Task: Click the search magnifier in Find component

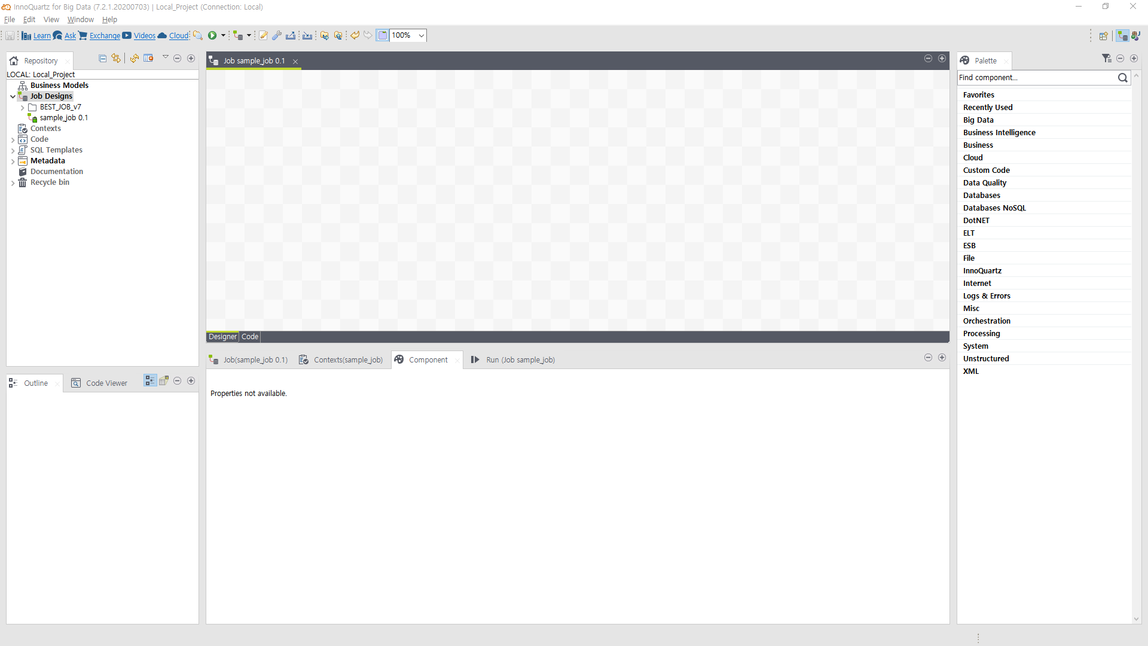Action: click(x=1122, y=78)
